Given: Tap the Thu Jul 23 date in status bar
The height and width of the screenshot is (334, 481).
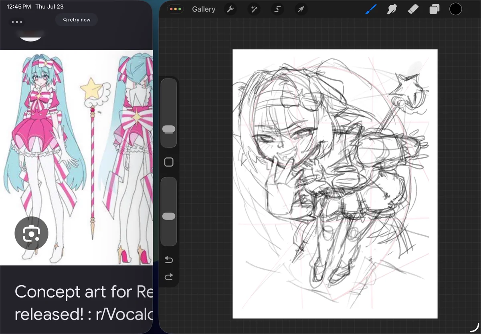Looking at the screenshot, I should pos(49,7).
